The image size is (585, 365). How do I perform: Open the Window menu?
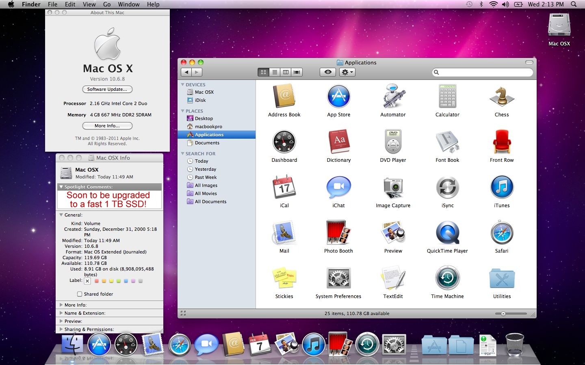[x=129, y=4]
